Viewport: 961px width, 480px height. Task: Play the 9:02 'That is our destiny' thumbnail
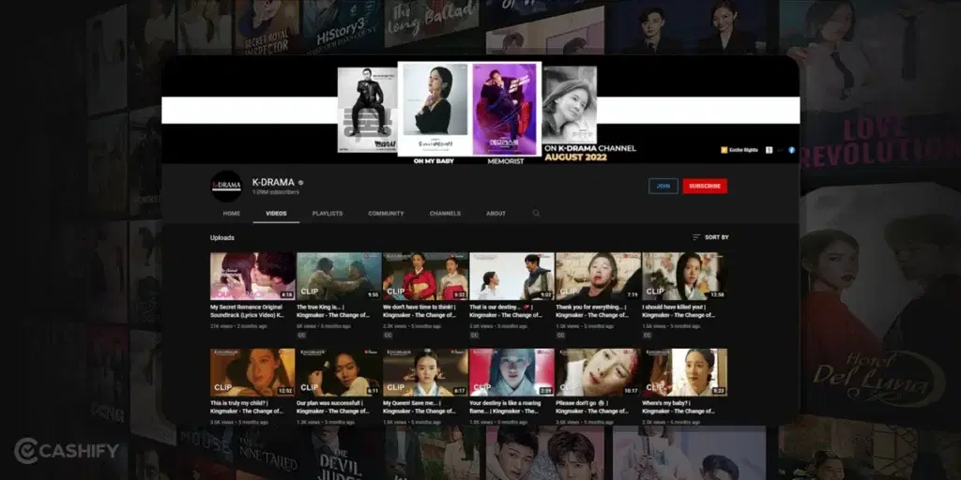511,277
